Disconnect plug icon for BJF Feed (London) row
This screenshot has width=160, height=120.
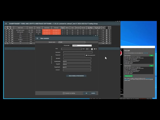pos(9,30)
